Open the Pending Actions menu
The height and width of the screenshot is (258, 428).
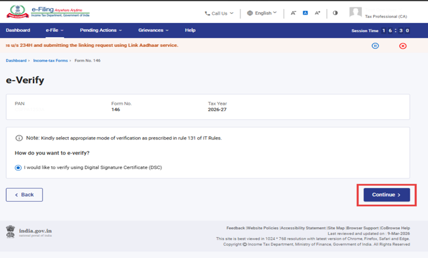[x=101, y=31]
